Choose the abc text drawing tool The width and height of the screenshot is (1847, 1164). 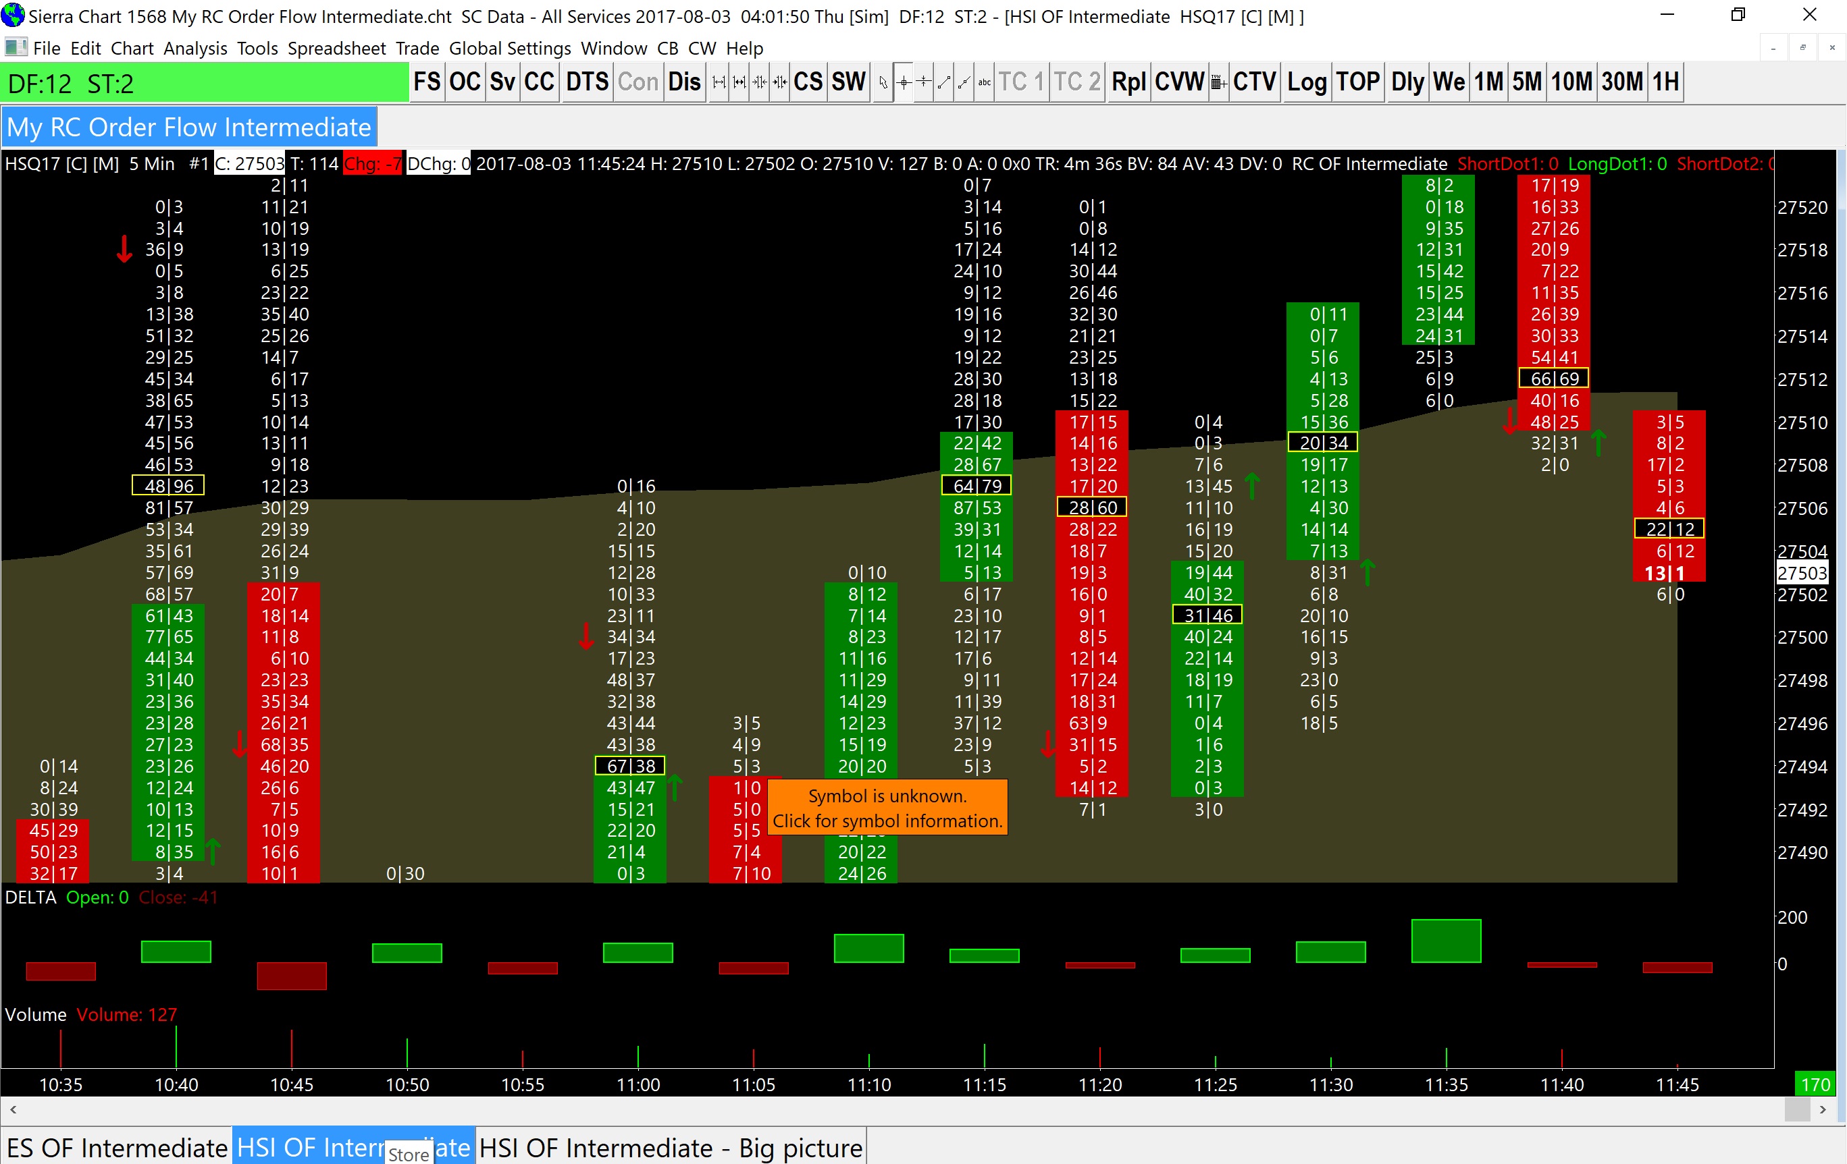click(x=984, y=82)
